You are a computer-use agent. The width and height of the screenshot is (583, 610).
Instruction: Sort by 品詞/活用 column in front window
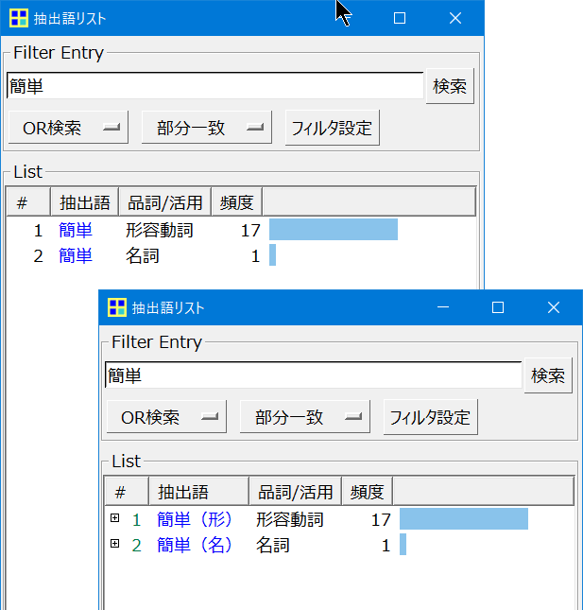(296, 492)
